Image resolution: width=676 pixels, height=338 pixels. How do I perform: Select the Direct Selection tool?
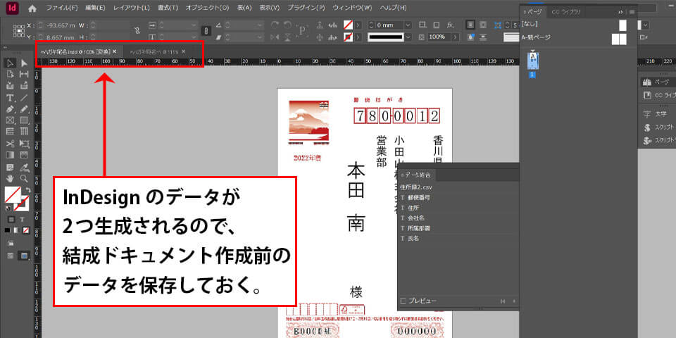click(x=24, y=63)
